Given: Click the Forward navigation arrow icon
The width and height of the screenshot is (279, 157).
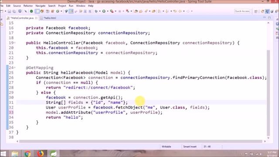Looking at the screenshot, I should [188, 11].
